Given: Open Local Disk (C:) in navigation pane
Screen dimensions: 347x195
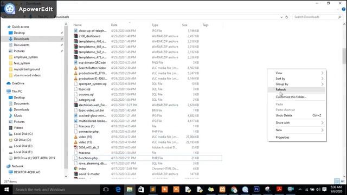Looking at the screenshot, I should click(23, 134).
